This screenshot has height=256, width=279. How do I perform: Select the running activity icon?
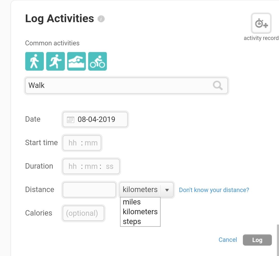click(x=55, y=61)
